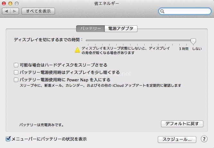The width and height of the screenshot is (214, 148).
Task: Click the ディスプレイを切にするまでの時間 label
Action: point(48,40)
